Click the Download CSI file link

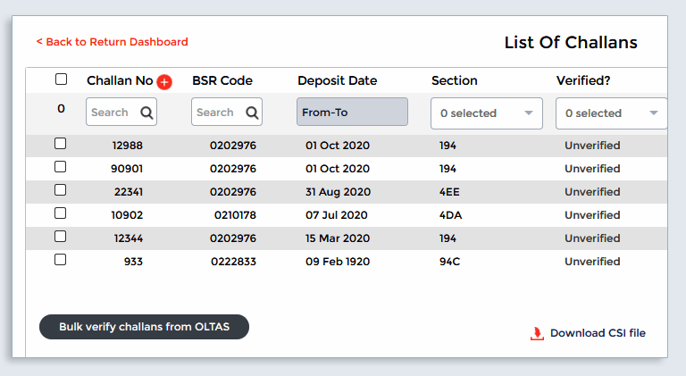pos(597,333)
